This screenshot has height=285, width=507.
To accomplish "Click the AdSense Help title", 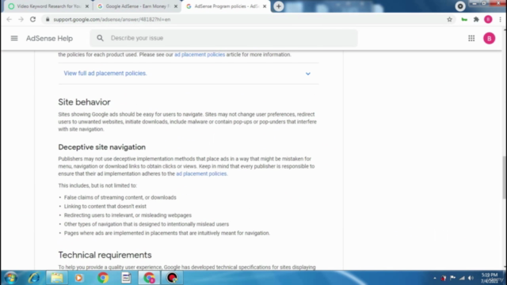I will pyautogui.click(x=49, y=39).
